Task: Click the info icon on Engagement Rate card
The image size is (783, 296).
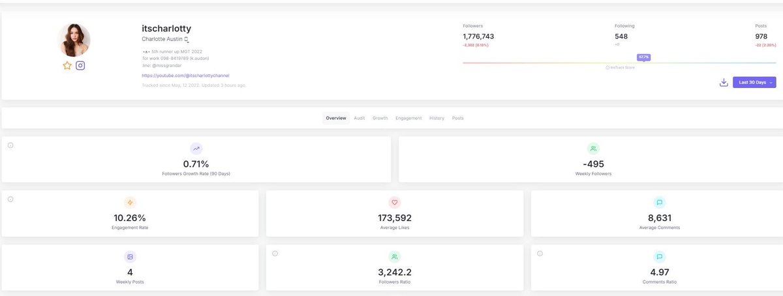Action: 10,199
